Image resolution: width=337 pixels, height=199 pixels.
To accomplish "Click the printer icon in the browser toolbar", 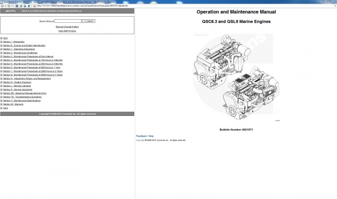I will pyautogui.click(x=25, y=6).
